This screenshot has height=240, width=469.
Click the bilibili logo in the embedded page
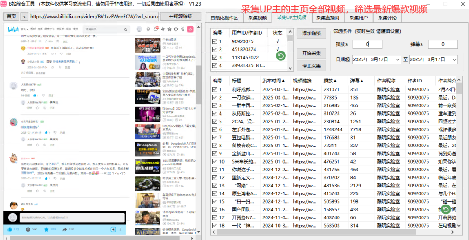coord(13,29)
